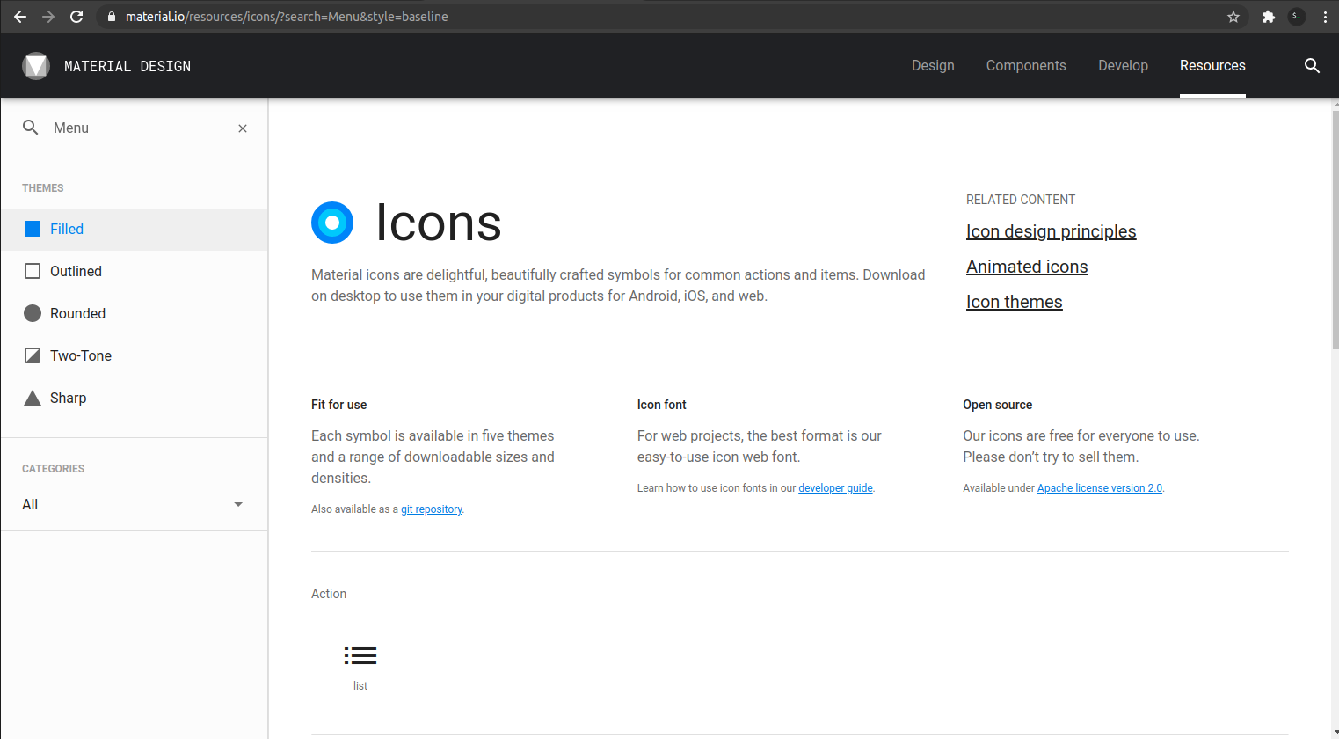Click the 'Fit for use' heading
Screen dimensions: 1339x739
pyautogui.click(x=338, y=405)
